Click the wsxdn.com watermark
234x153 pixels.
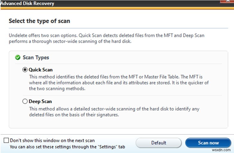222,149
